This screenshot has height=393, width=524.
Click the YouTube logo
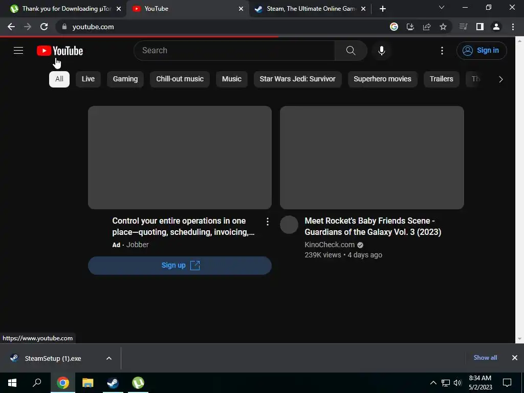(x=60, y=51)
